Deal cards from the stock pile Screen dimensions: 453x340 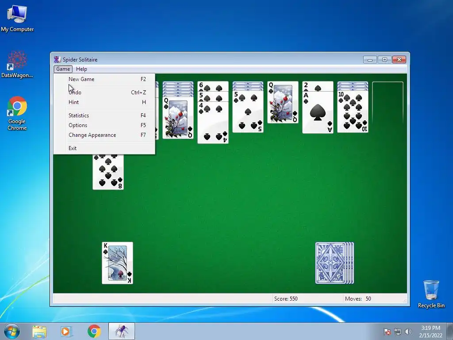coord(334,263)
